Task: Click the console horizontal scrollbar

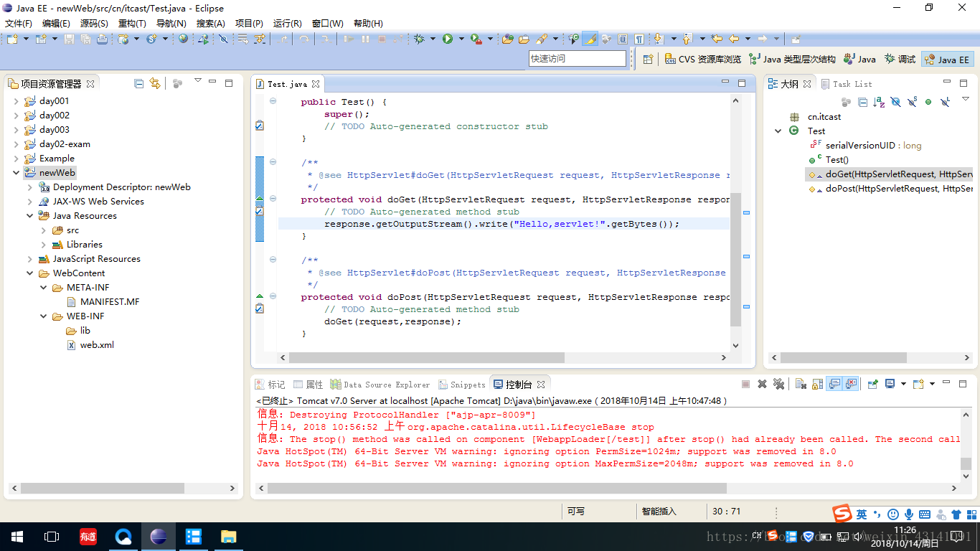Action: (496, 488)
